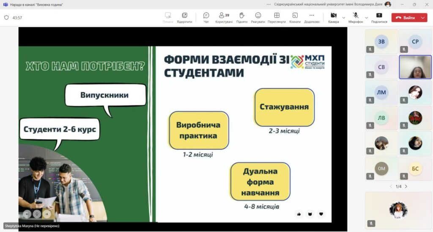Open the Переглянути view menu

coord(277,17)
